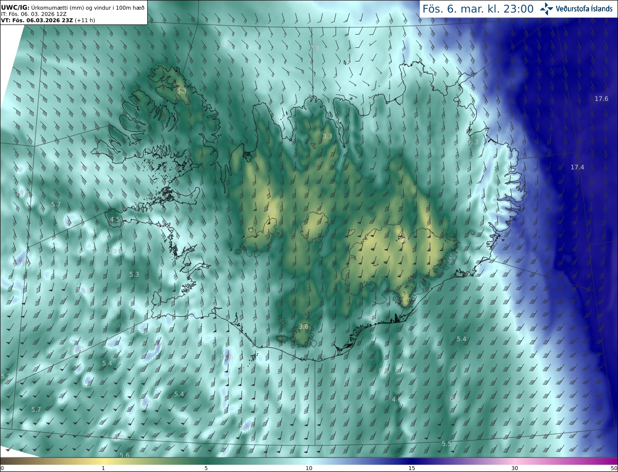Viewport: 618px width, 472px height.
Task: Click the 3.6 value on the map
Action: (303, 327)
